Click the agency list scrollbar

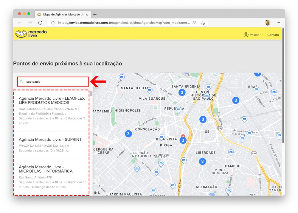(91, 94)
